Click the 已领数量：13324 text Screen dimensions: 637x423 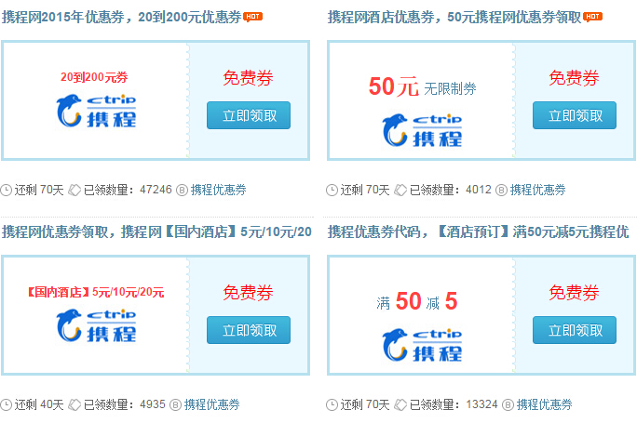click(454, 404)
